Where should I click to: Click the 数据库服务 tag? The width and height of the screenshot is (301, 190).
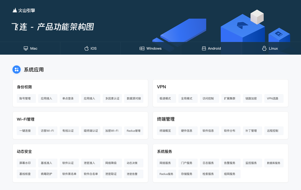(273, 163)
